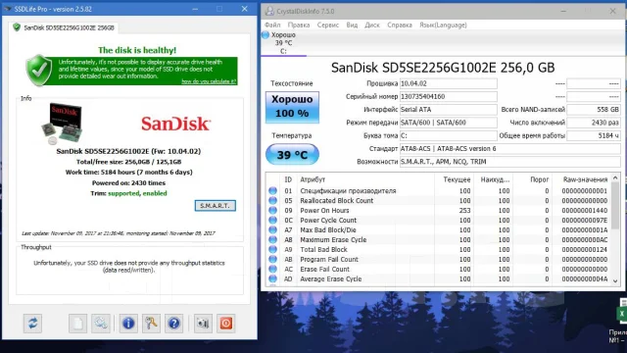Click the green shield health icon

click(x=39, y=70)
